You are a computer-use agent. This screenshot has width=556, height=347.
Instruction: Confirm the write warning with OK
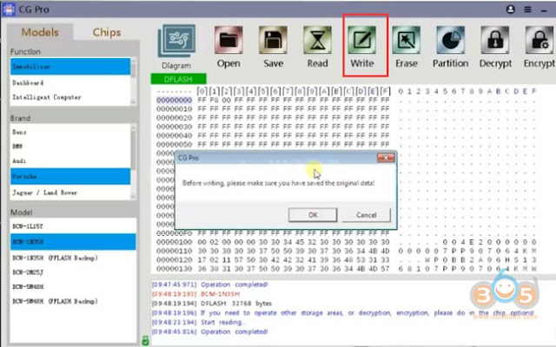click(313, 215)
